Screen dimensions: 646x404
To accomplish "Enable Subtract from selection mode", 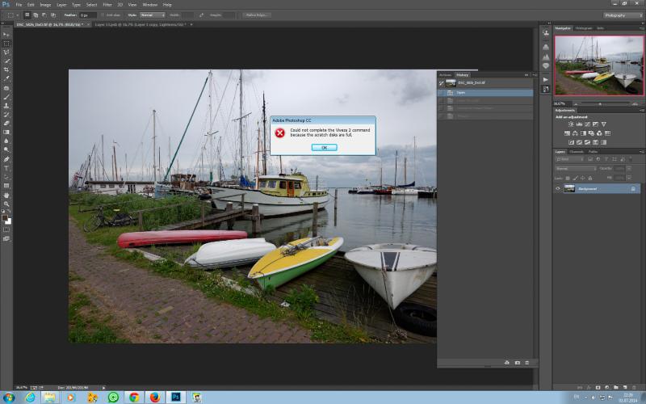I will pyautogui.click(x=44, y=15).
